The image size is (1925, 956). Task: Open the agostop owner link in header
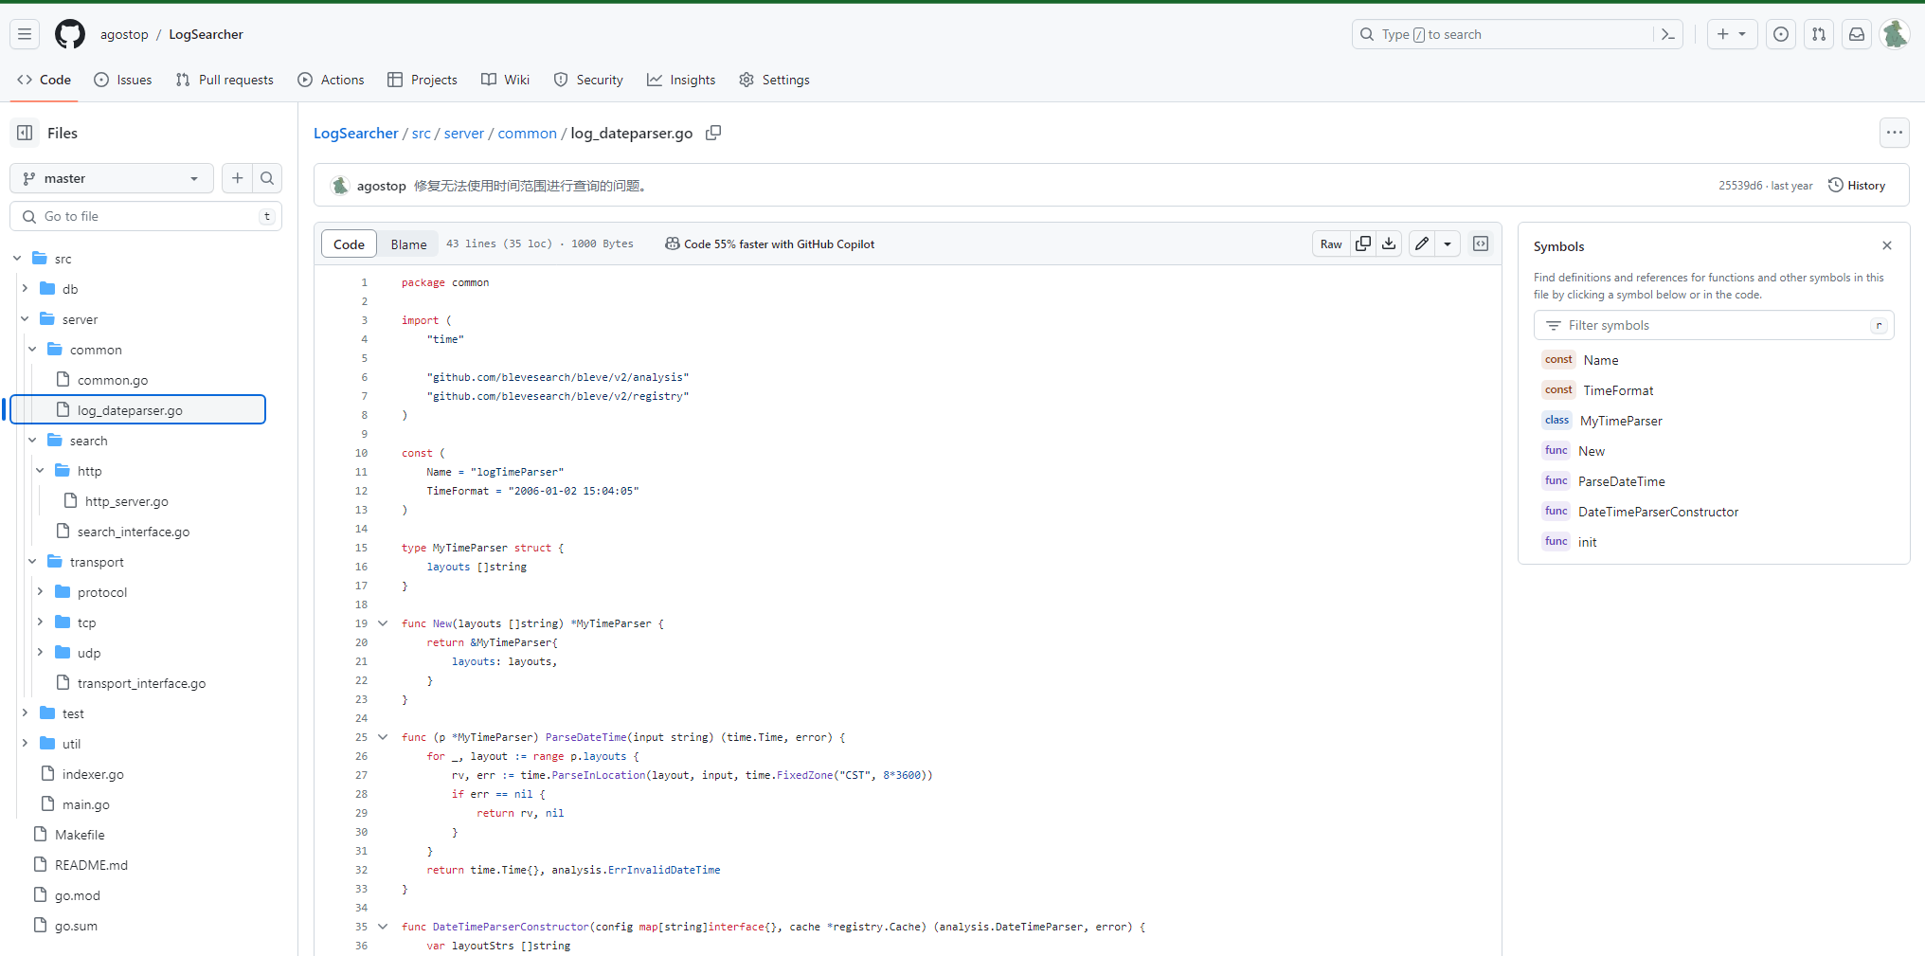pyautogui.click(x=124, y=34)
